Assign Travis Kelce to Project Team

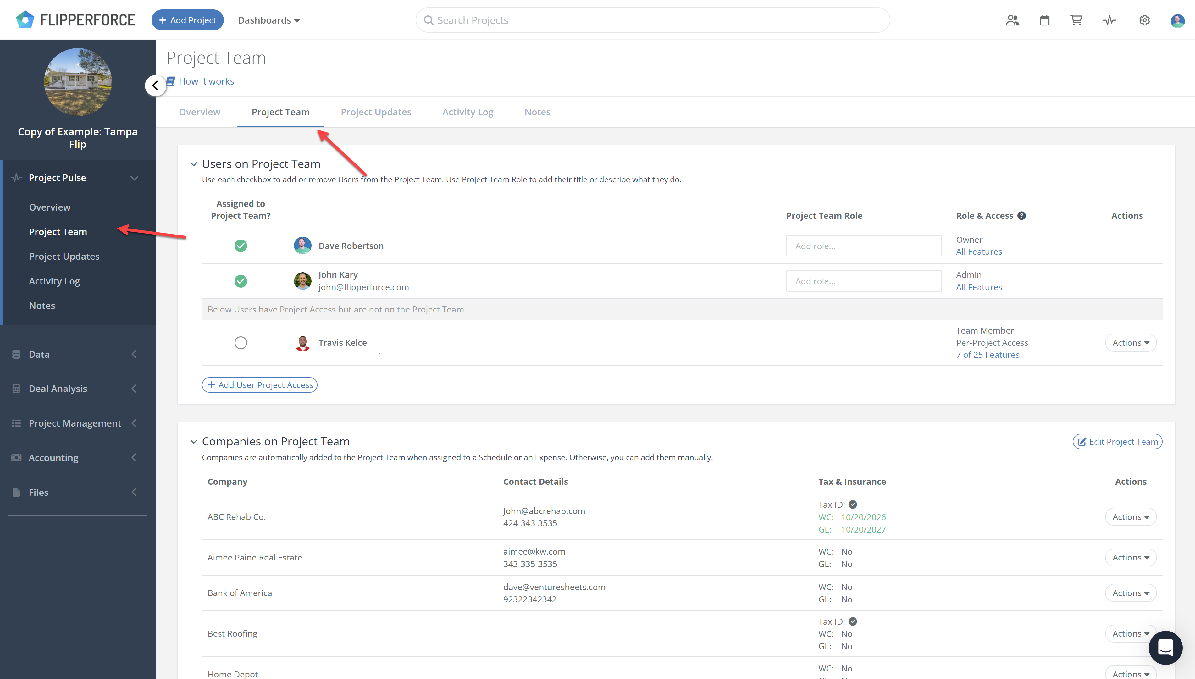point(241,343)
